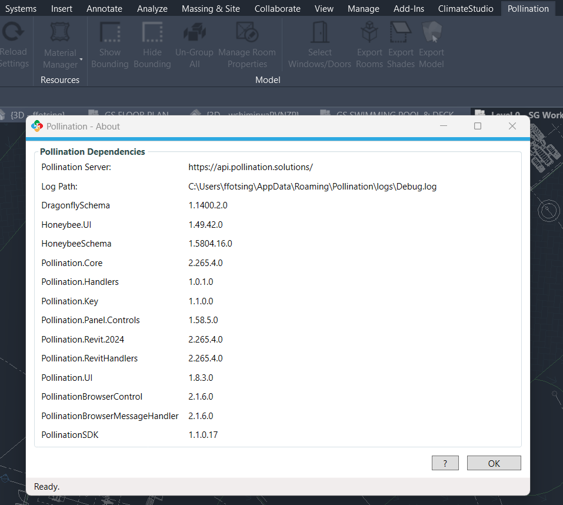Click the HoneybeeSchema version 1.5804.16.0
Viewport: 563px width, 505px height.
click(211, 244)
